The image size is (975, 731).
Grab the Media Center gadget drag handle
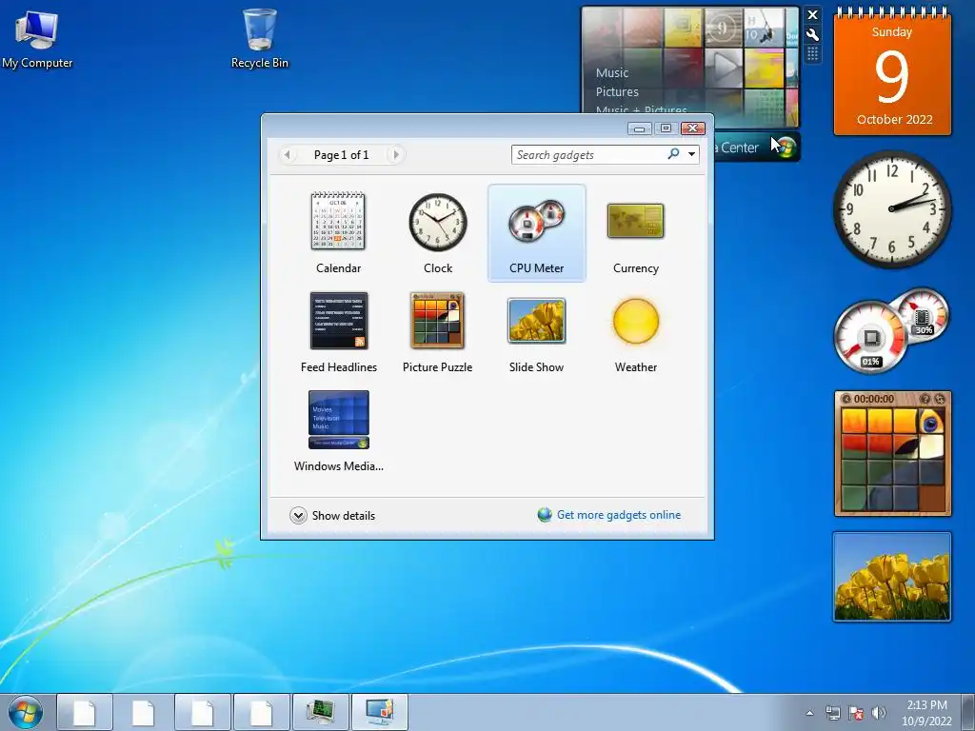tap(813, 54)
